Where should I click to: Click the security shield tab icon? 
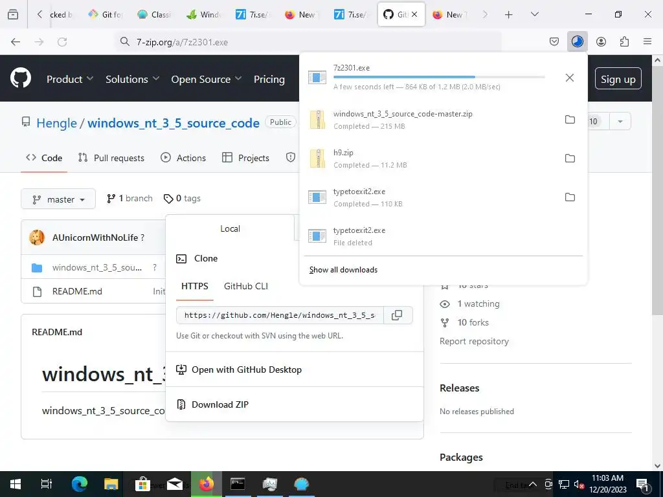[291, 158]
